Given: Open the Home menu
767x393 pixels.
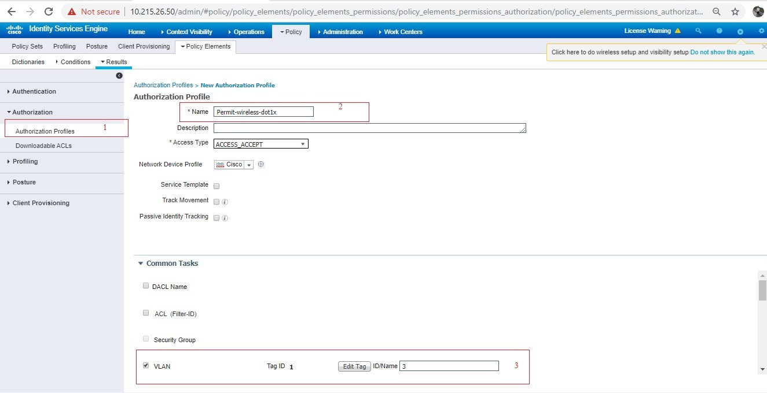Looking at the screenshot, I should coord(137,32).
